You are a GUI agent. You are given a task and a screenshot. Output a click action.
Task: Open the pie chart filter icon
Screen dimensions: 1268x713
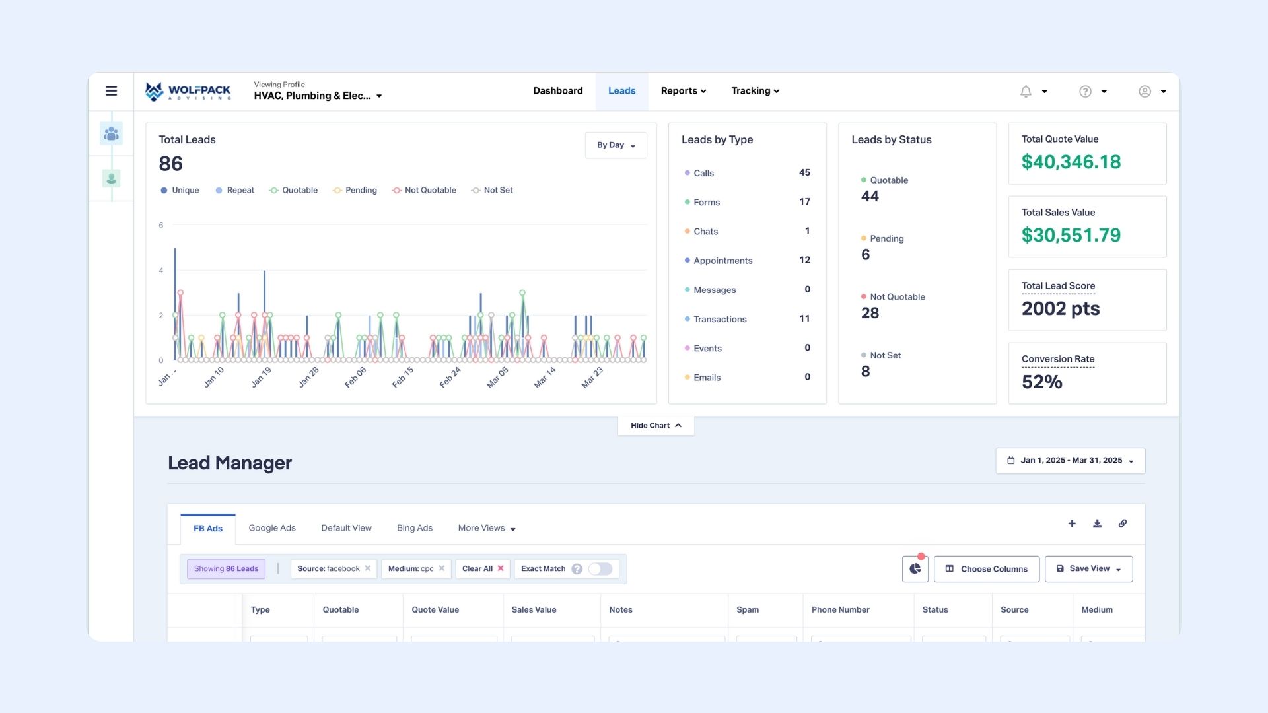[915, 568]
